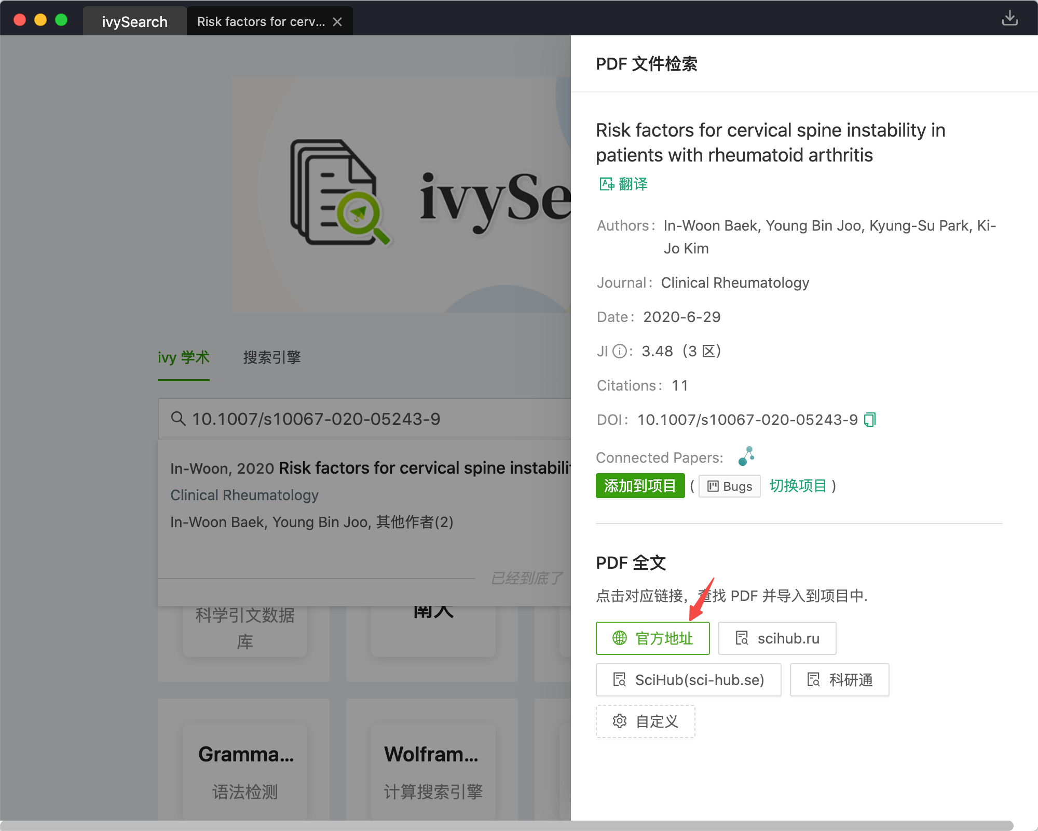This screenshot has width=1038, height=831.
Task: Click 切换项目 to switch project
Action: [798, 486]
